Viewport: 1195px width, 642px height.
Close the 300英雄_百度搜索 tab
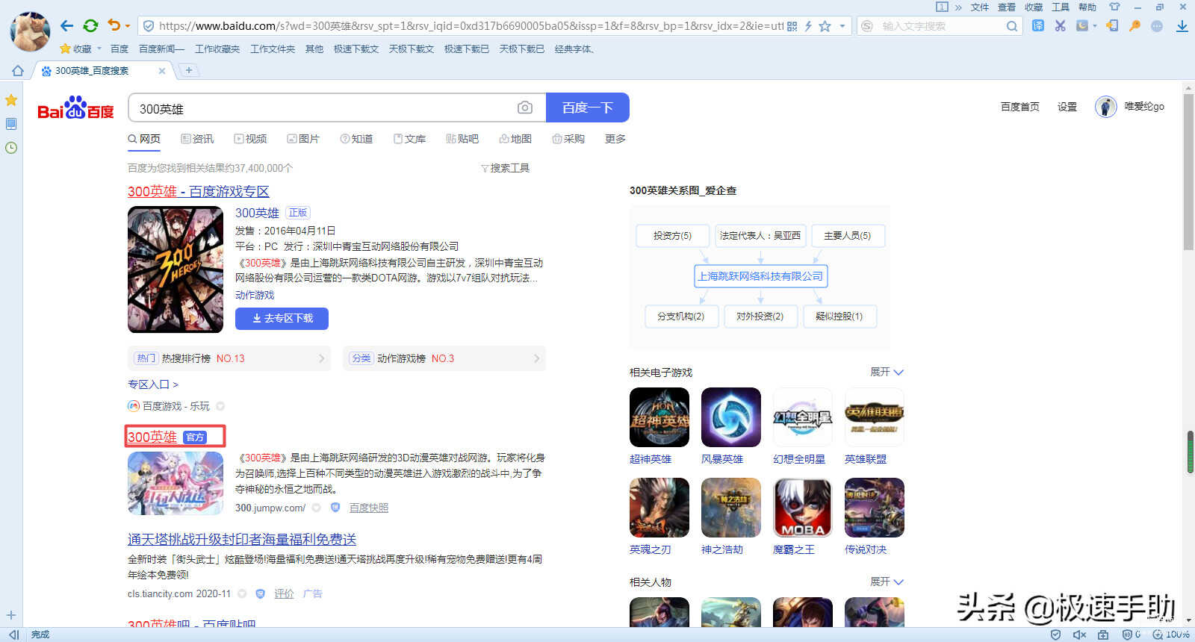pyautogui.click(x=162, y=71)
